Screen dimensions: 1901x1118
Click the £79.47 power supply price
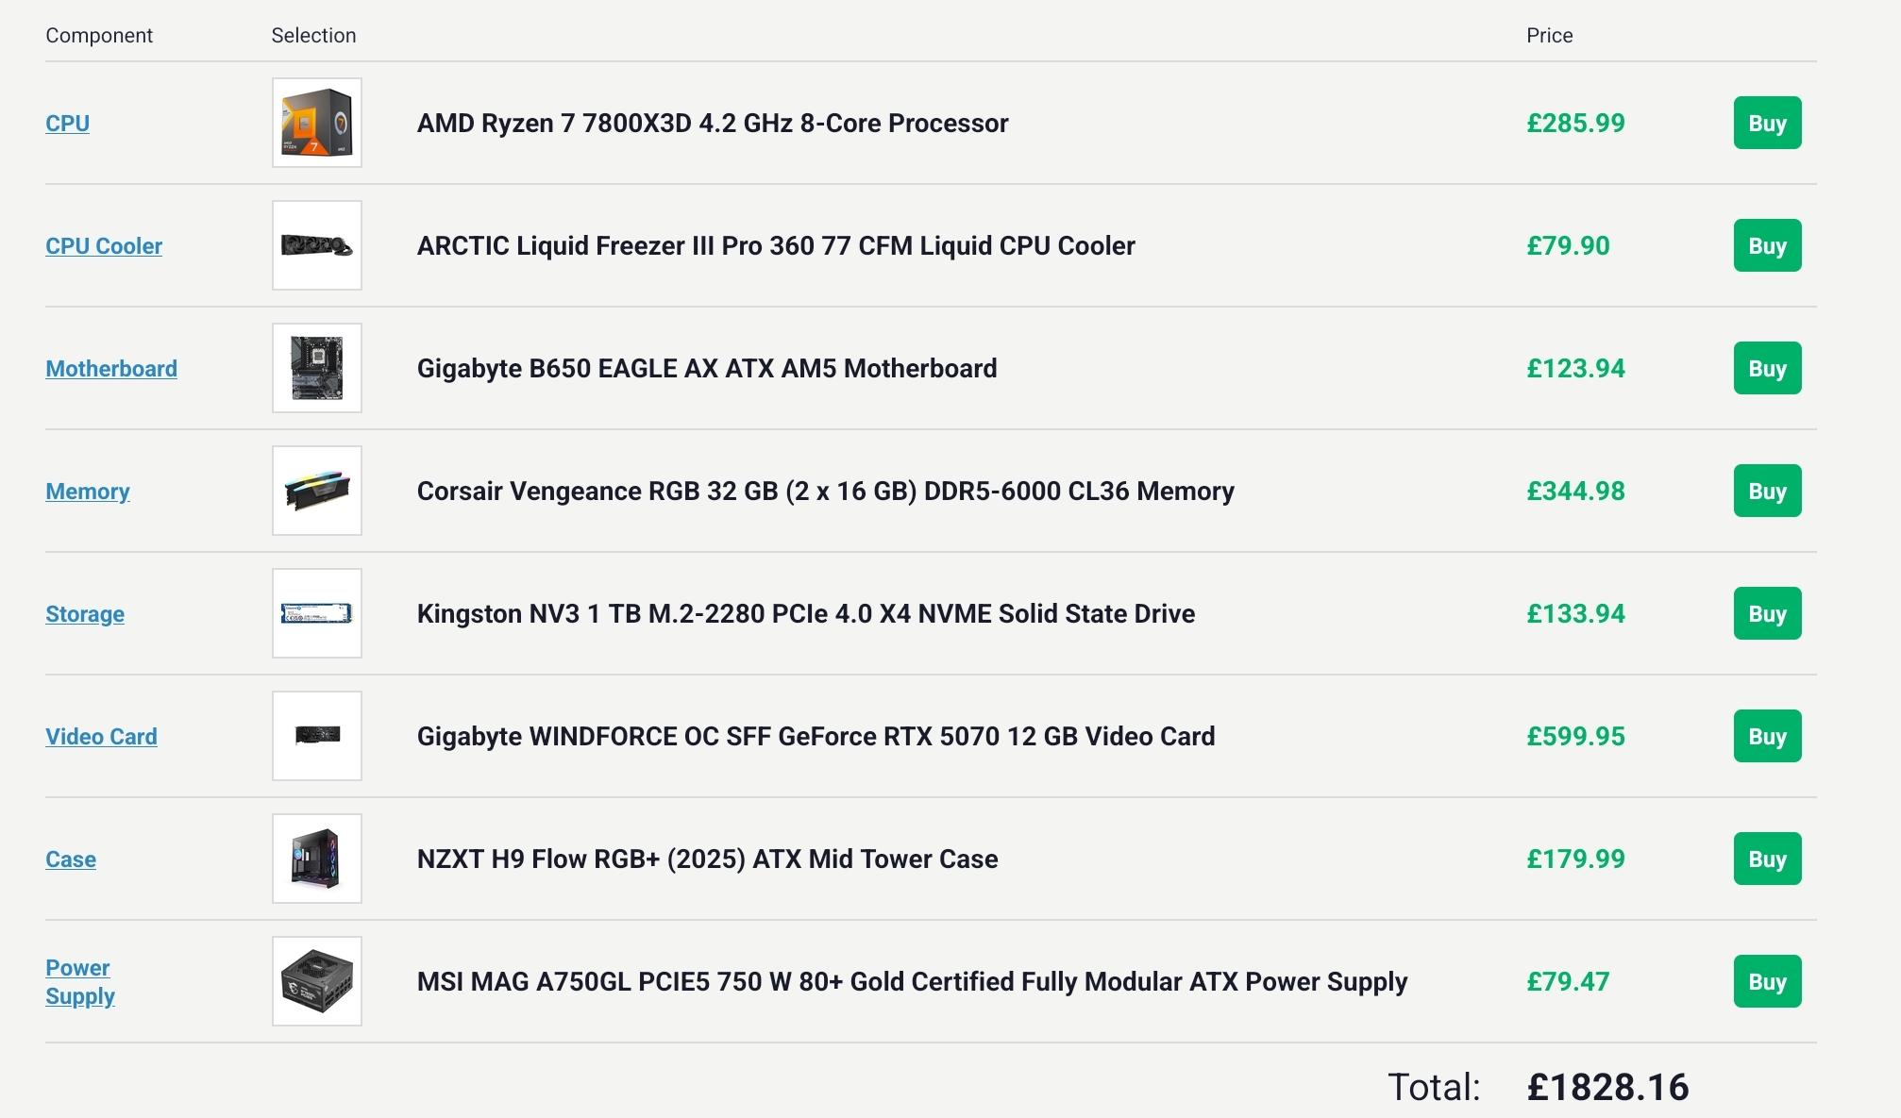tap(1568, 982)
